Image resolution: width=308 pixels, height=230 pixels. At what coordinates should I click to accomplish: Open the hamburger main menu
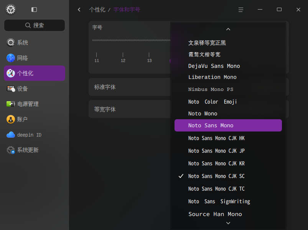pyautogui.click(x=240, y=10)
